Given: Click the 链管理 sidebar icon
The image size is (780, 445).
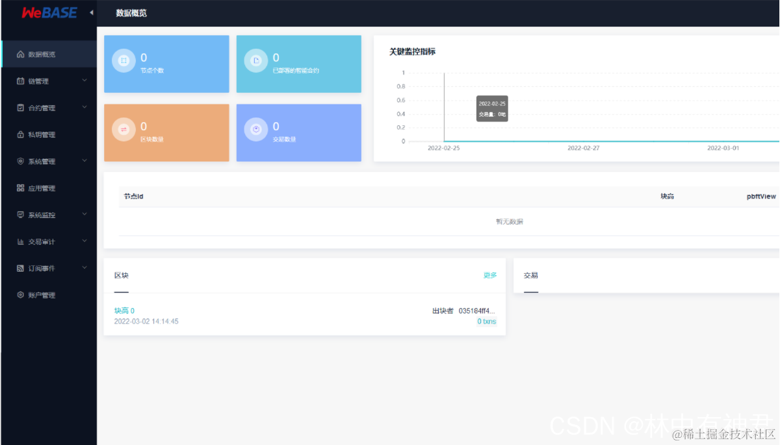Looking at the screenshot, I should click(20, 81).
